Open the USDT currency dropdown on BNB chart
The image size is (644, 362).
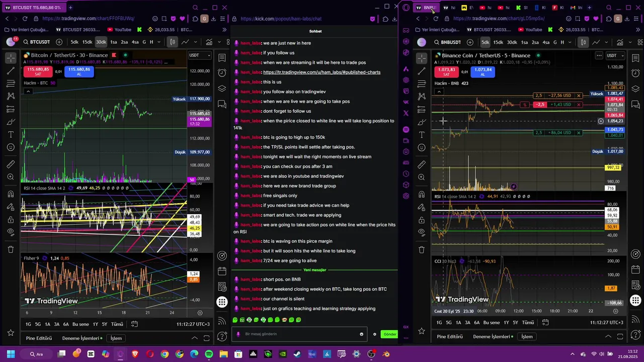[614, 55]
